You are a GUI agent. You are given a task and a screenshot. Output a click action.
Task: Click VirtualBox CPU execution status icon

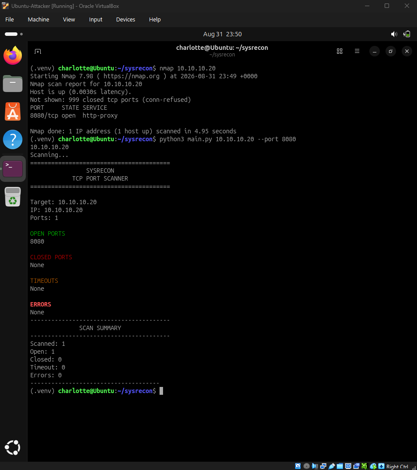365,466
